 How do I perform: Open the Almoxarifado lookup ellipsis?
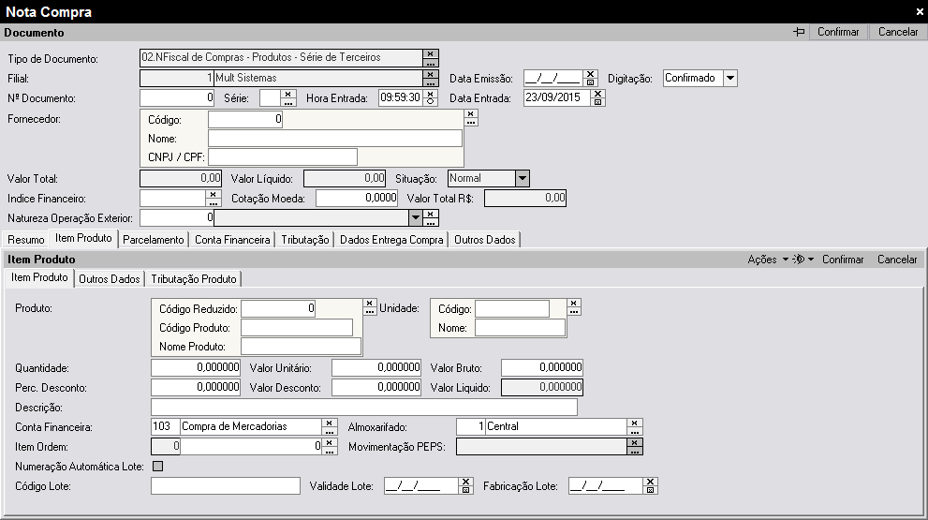pos(635,431)
